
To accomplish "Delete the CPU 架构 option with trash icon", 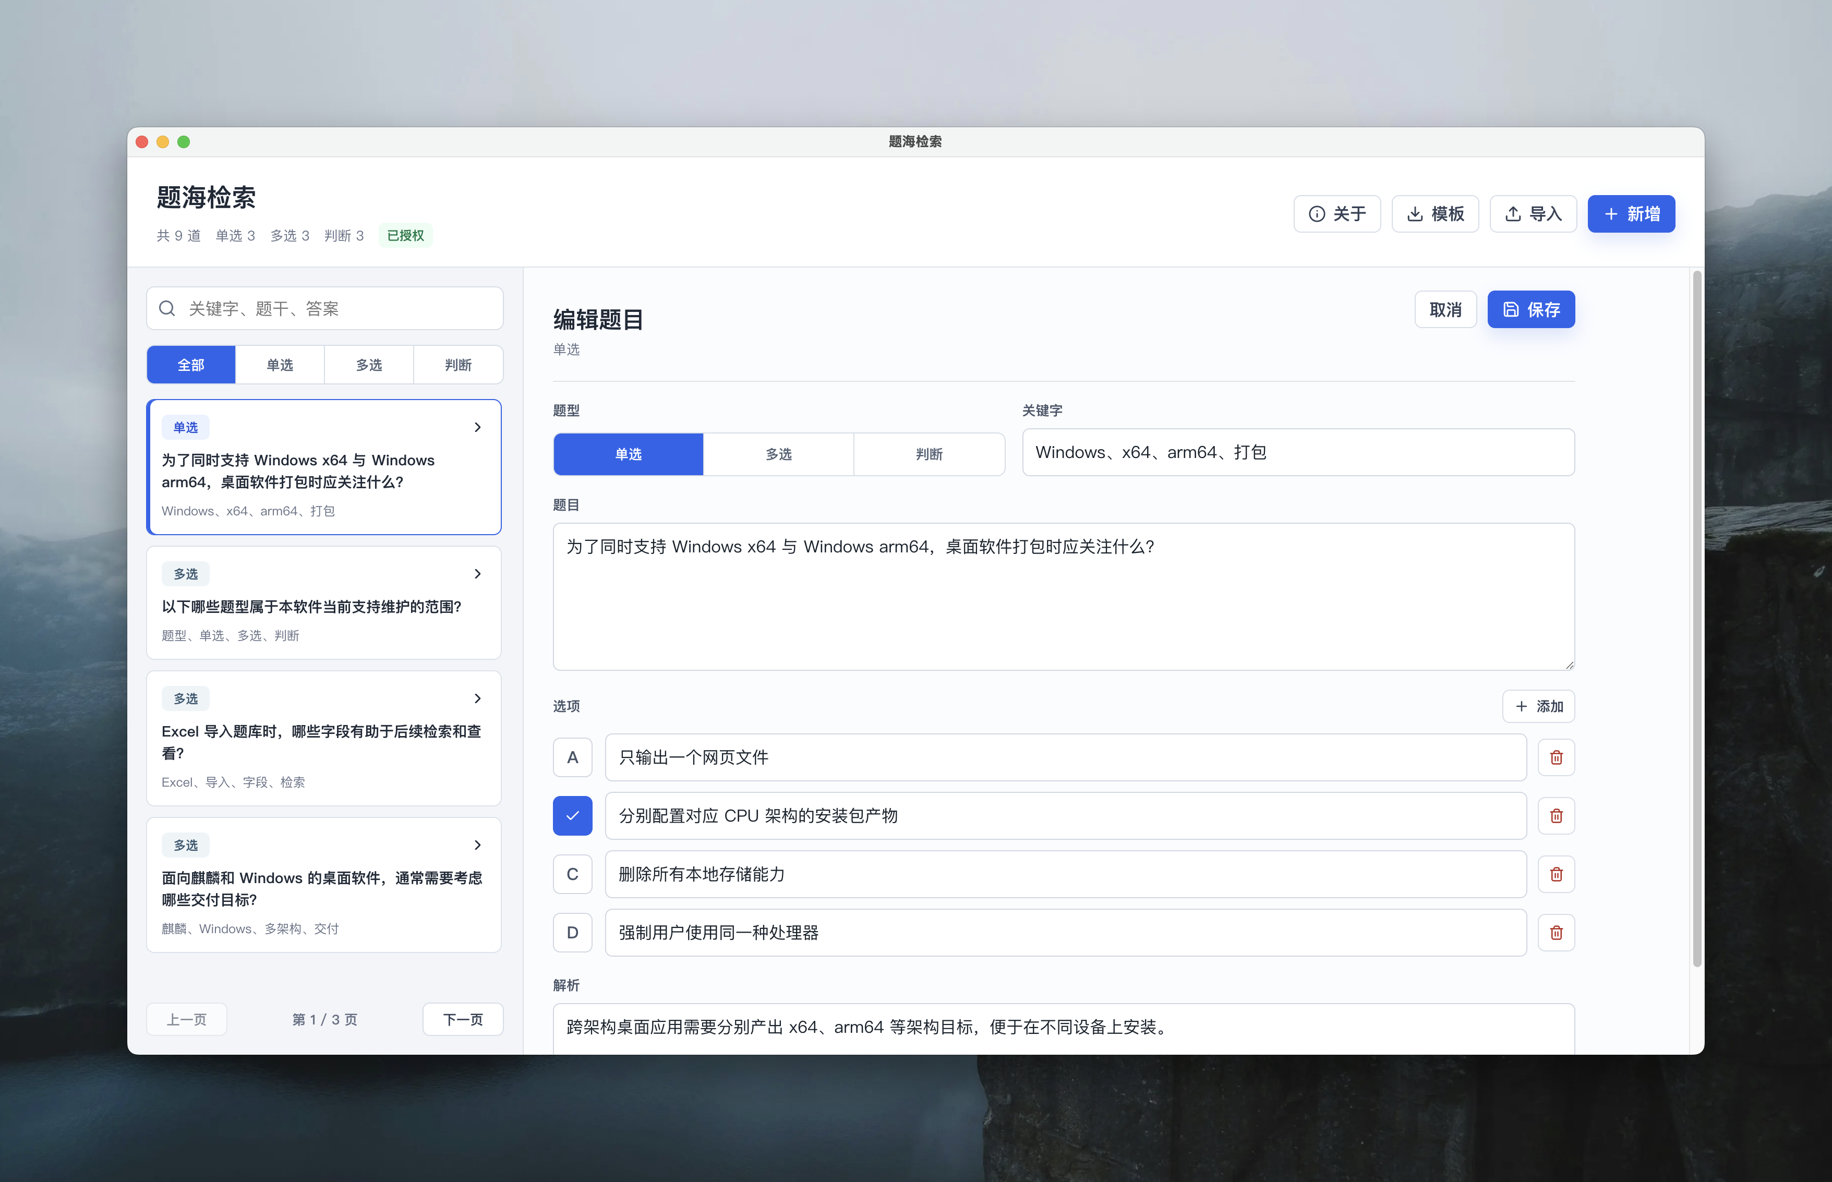I will click(1556, 816).
